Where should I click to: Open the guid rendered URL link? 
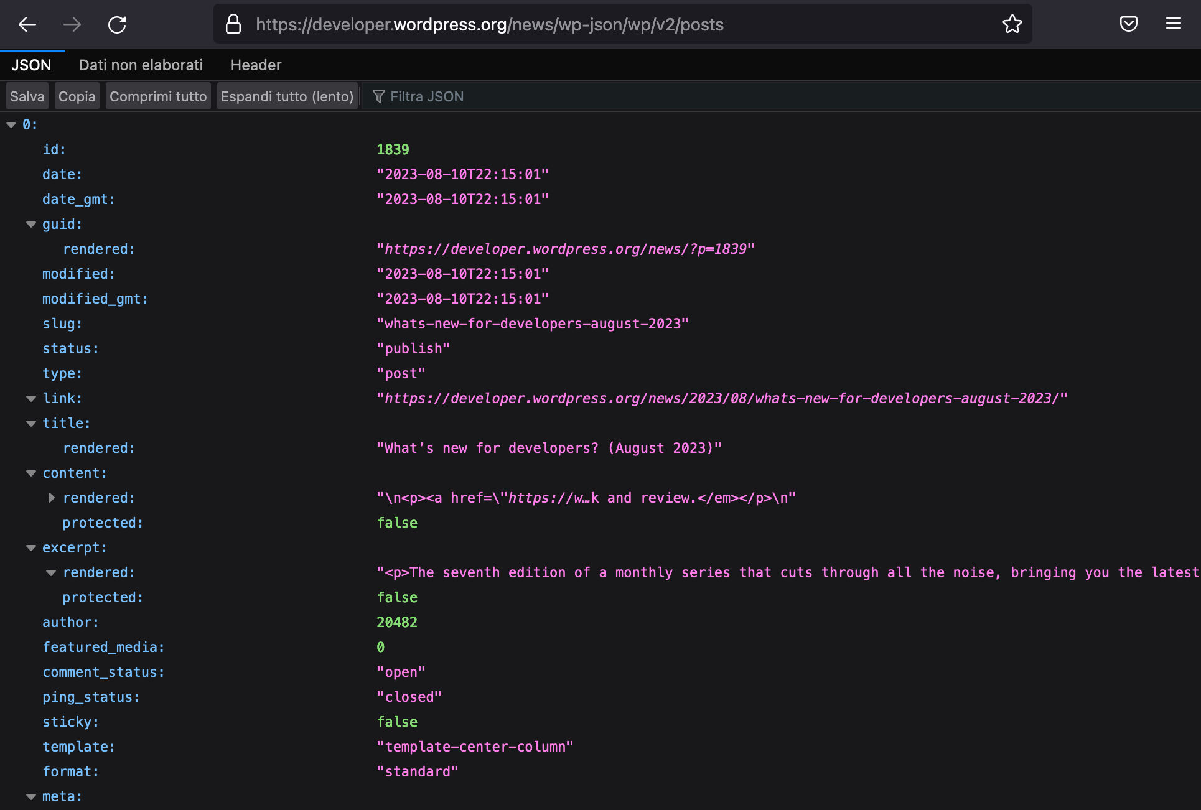(565, 249)
